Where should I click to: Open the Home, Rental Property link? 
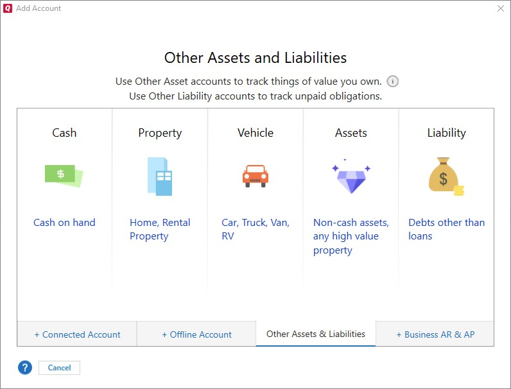point(160,229)
